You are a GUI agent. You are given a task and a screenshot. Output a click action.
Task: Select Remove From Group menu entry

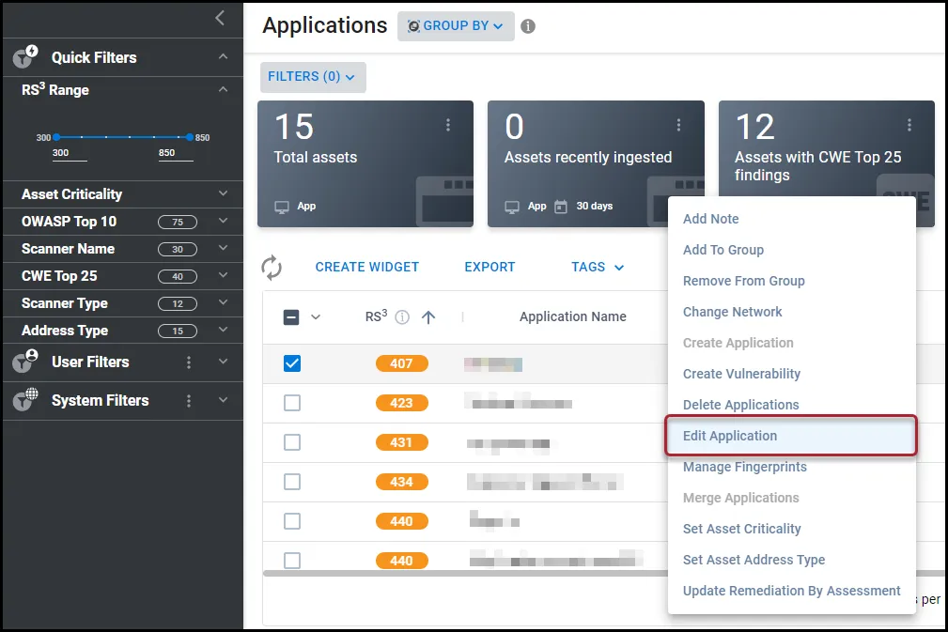click(x=791, y=281)
